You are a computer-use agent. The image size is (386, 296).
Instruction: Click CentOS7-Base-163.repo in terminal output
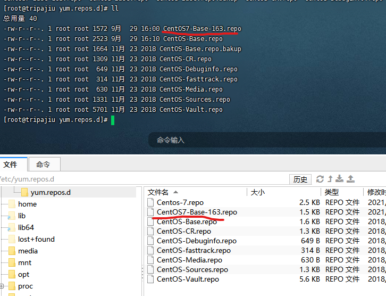click(202, 29)
